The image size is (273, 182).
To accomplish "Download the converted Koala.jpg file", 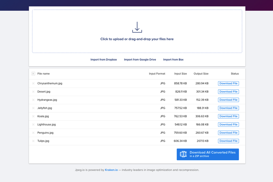I will coord(228,116).
